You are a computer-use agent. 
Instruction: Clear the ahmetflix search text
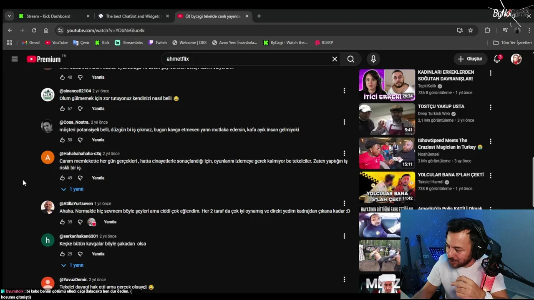(335, 59)
